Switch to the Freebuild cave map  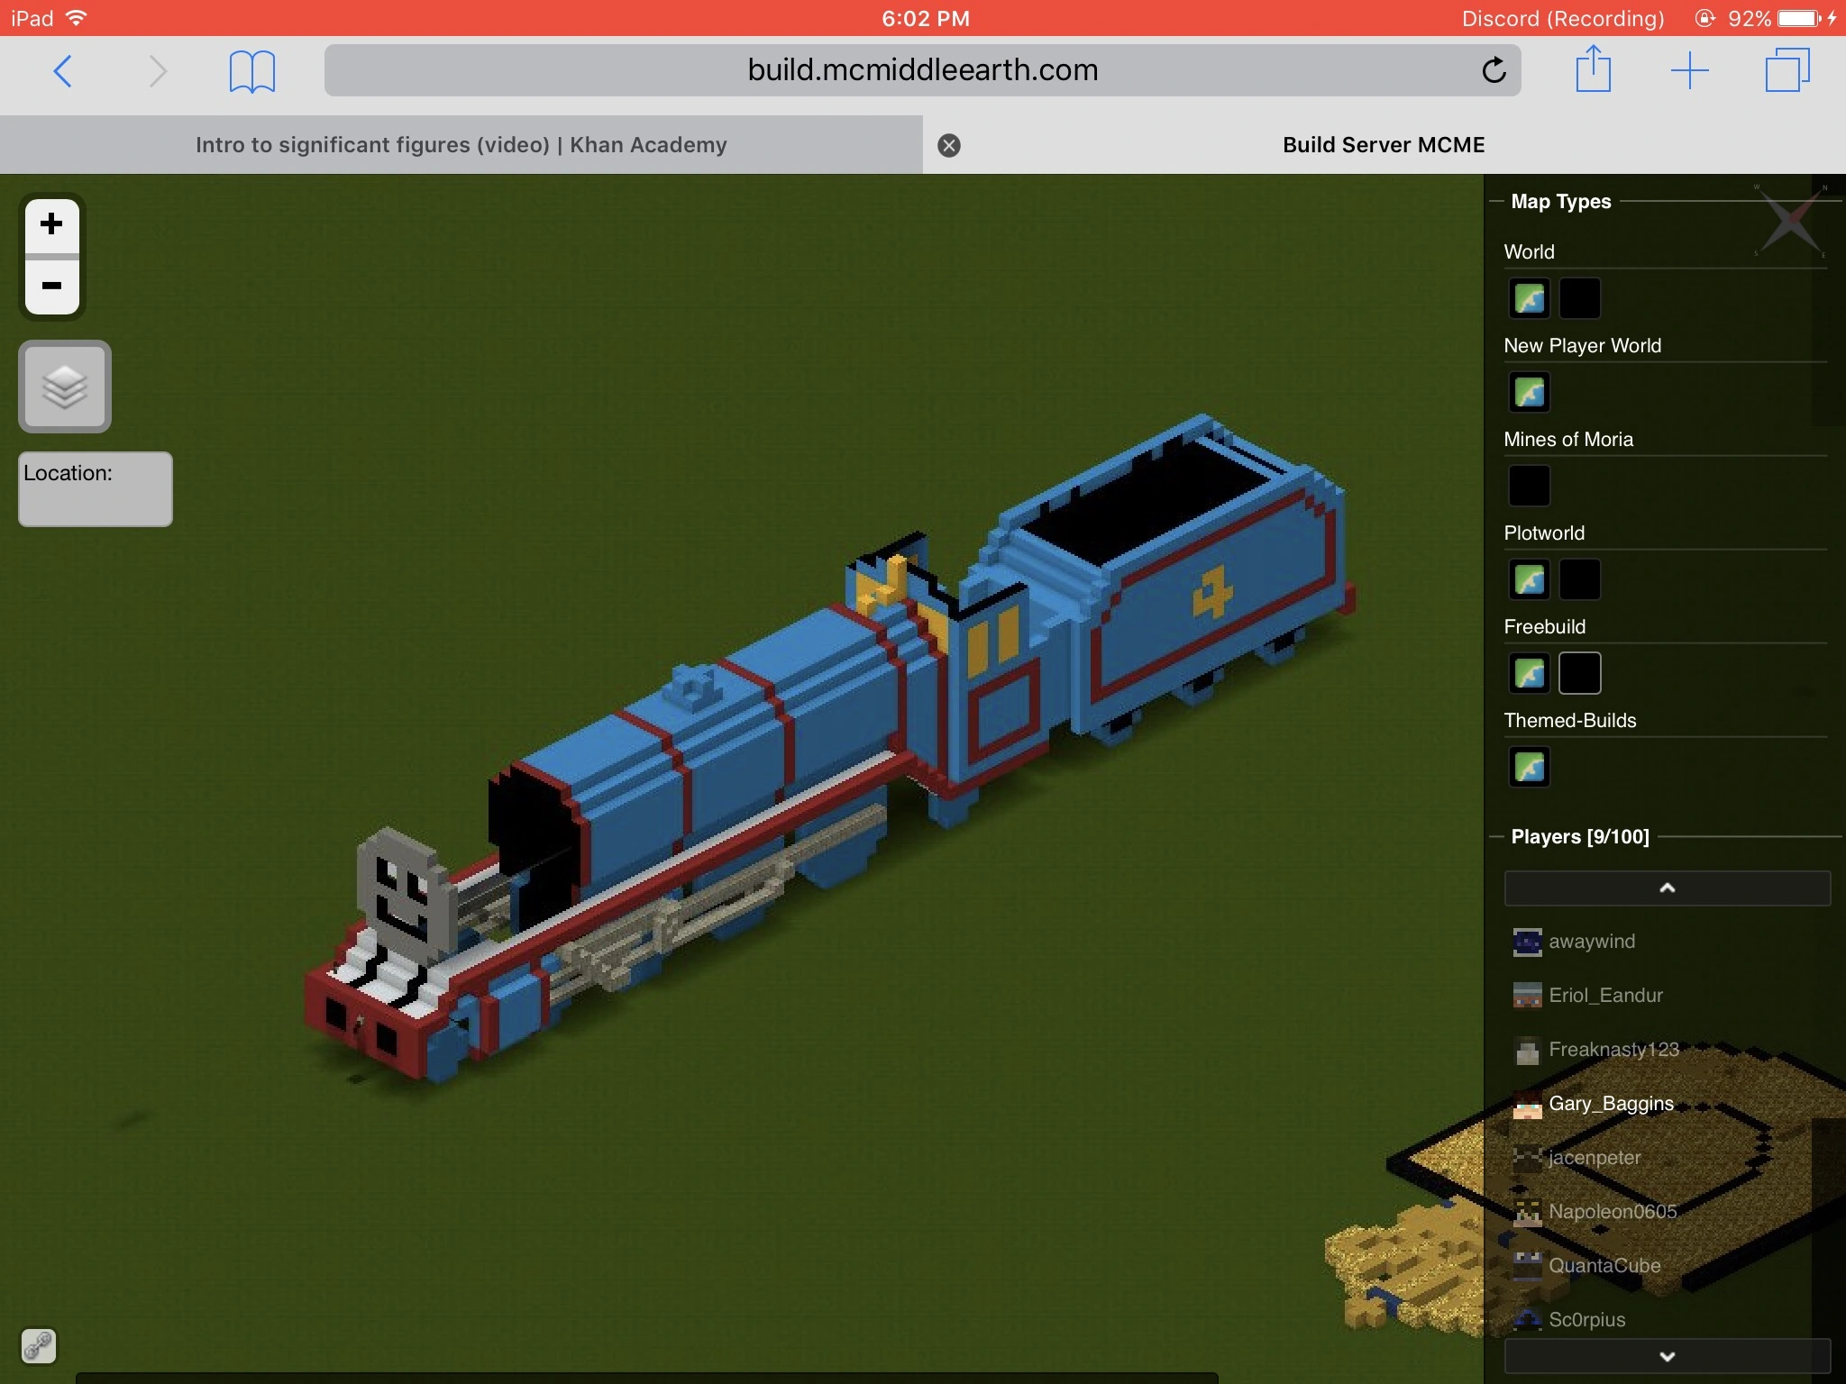(x=1579, y=673)
